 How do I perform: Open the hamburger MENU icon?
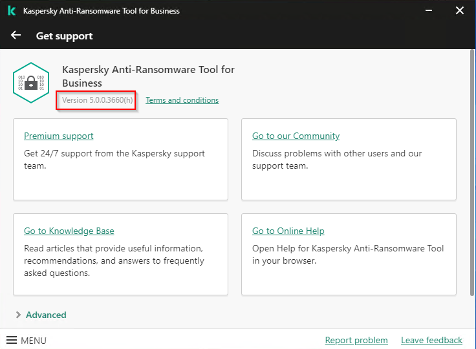click(x=12, y=340)
